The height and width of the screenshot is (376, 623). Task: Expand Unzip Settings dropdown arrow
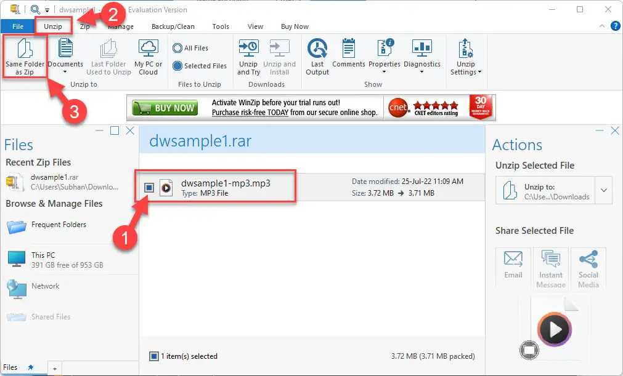tap(479, 72)
